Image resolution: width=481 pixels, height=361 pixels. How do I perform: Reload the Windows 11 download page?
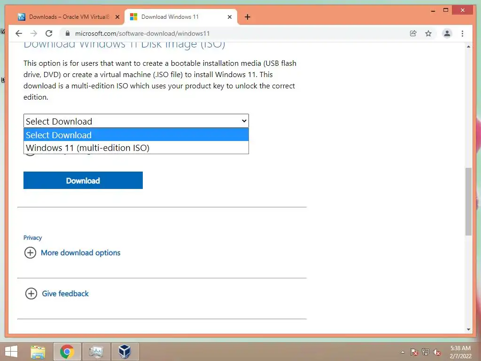pos(49,33)
